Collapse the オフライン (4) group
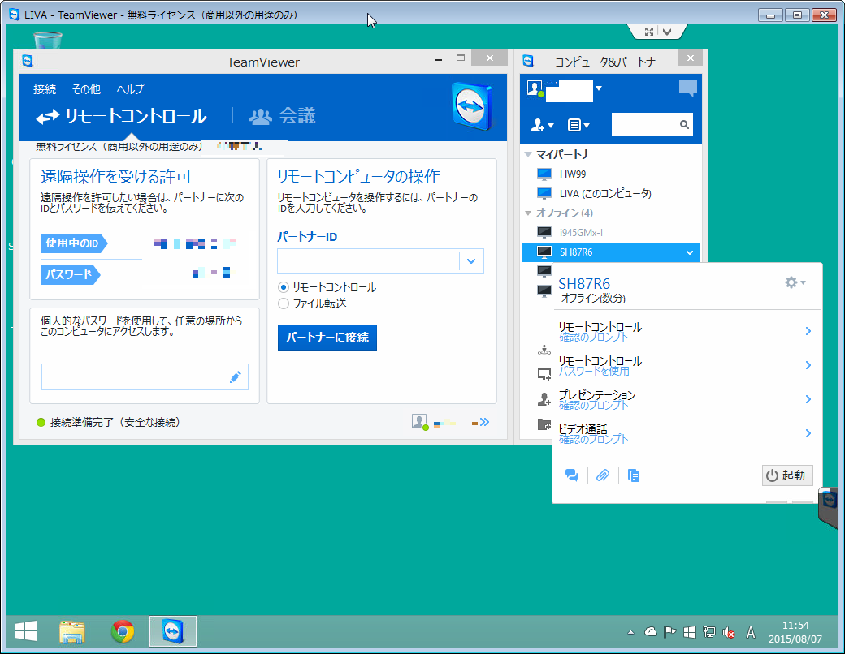This screenshot has height=654, width=845. click(528, 213)
